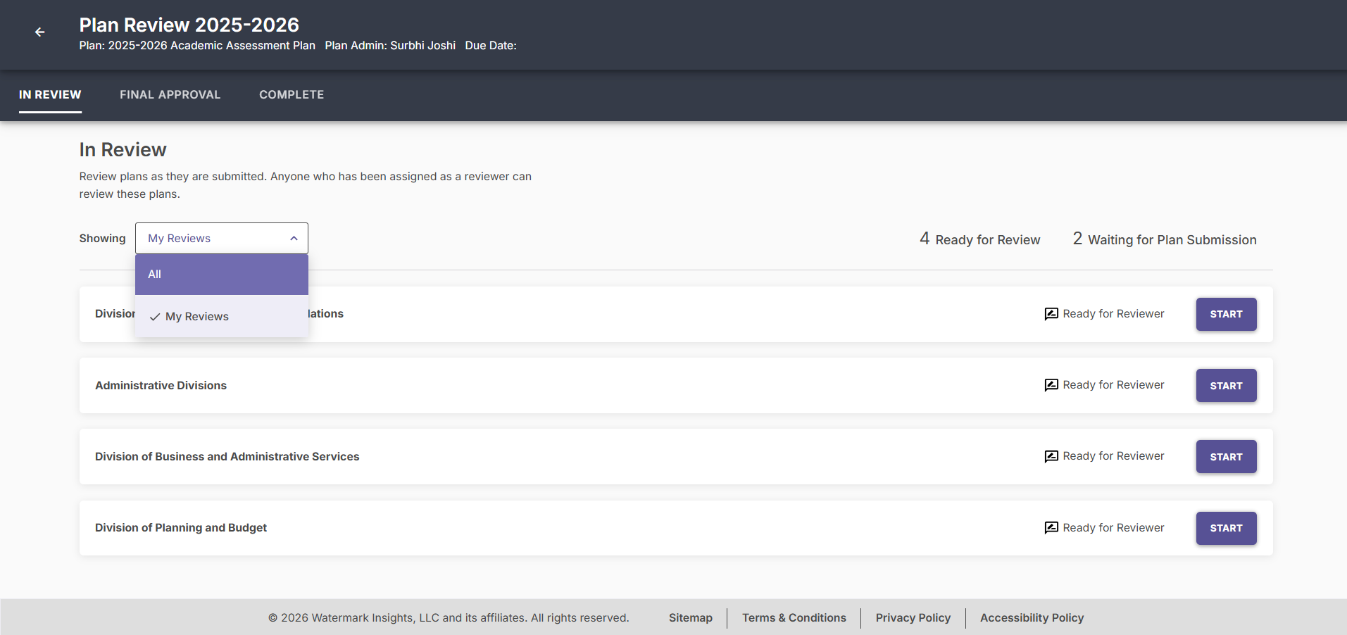Click the back arrow icon
The image size is (1347, 635).
pyautogui.click(x=40, y=32)
